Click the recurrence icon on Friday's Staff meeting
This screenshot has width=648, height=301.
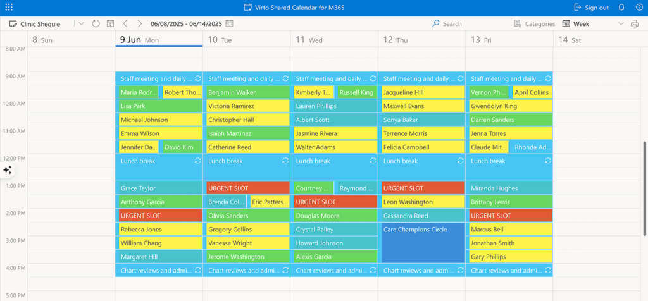click(548, 78)
